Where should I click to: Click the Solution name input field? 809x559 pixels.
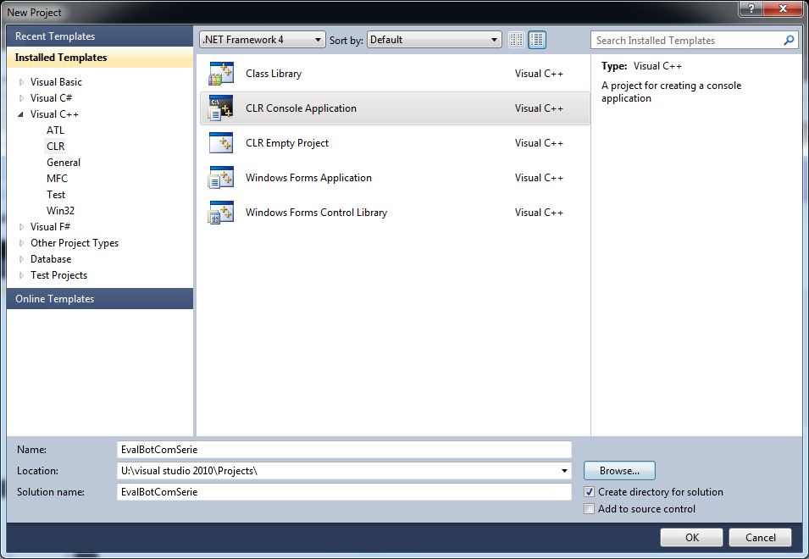(344, 492)
